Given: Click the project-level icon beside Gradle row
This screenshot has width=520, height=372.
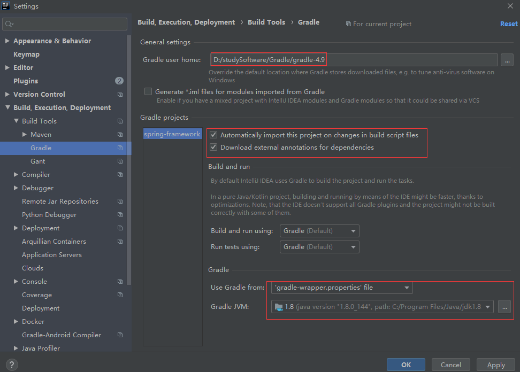Looking at the screenshot, I should (120, 148).
